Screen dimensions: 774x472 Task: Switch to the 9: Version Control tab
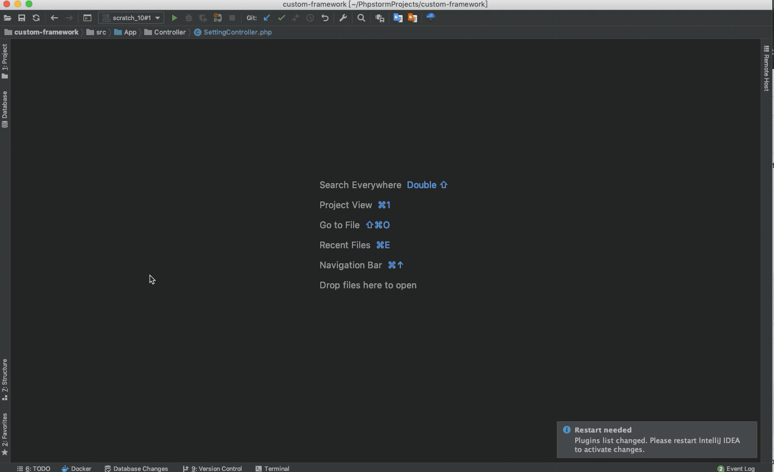[x=212, y=469]
